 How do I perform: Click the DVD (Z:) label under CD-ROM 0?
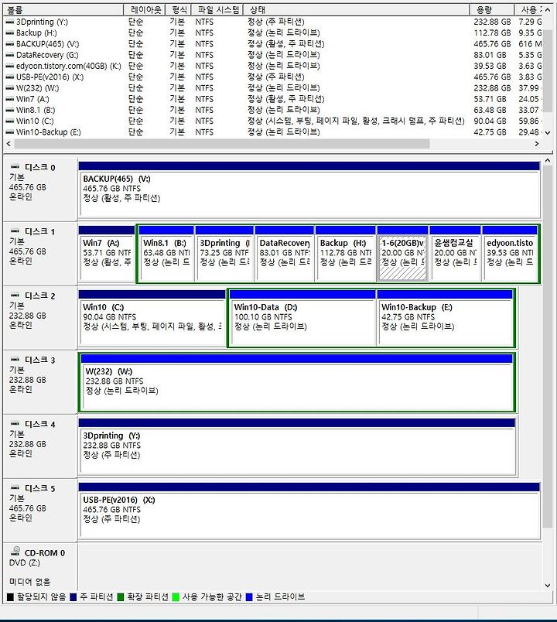(x=25, y=563)
